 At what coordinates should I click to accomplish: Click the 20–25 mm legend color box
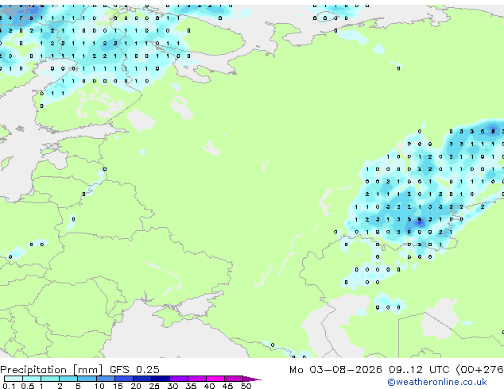[142, 379]
